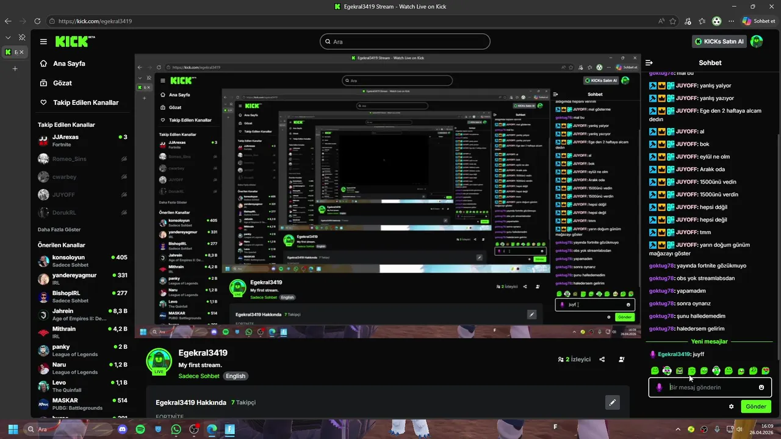This screenshot has height=439, width=781.
Task: Open Copilot Sohbet et button
Action: pos(760,21)
